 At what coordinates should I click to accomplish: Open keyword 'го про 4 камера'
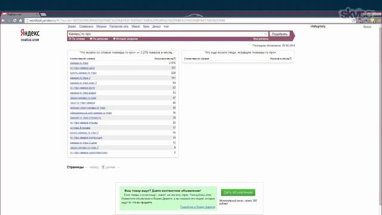tap(80, 128)
